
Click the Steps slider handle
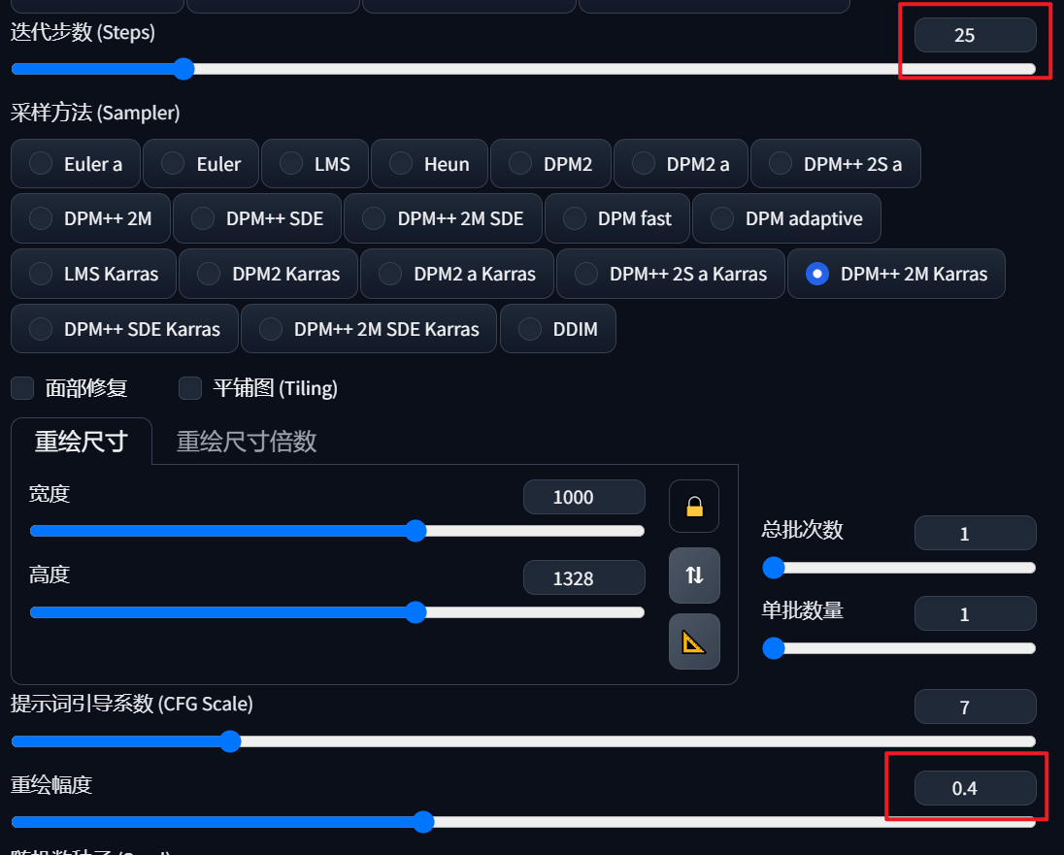click(x=183, y=69)
